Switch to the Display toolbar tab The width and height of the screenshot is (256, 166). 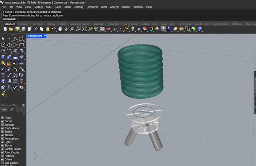(x=51, y=24)
